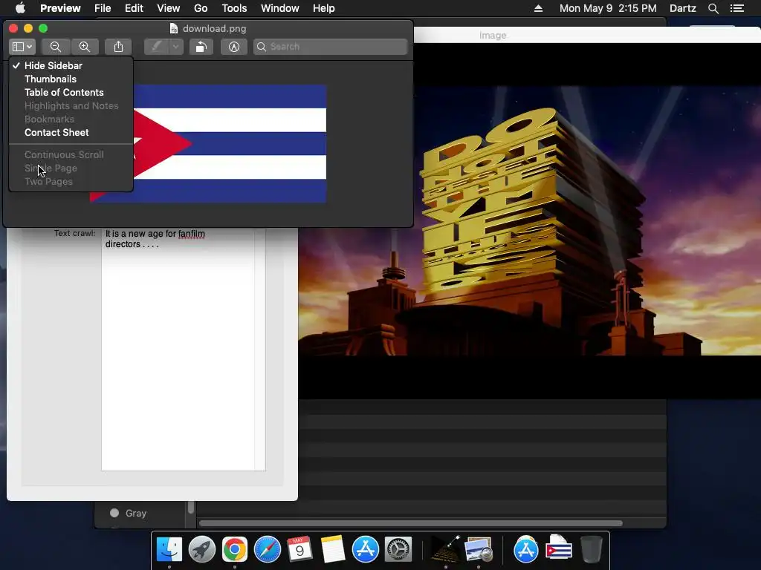Click the Search field in Preview
Image resolution: width=761 pixels, height=570 pixels.
[x=331, y=47]
